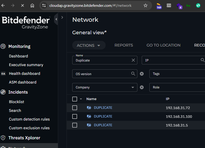Viewport: 205px width, 148px height.
Task: Open Search under Incidents
Action: coord(15,110)
